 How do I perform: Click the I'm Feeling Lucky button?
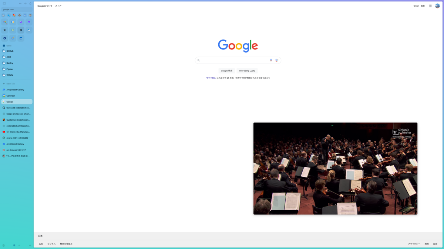pyautogui.click(x=247, y=70)
